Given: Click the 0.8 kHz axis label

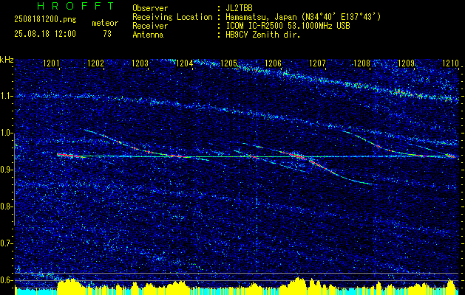Looking at the screenshot, I should coord(7,206).
